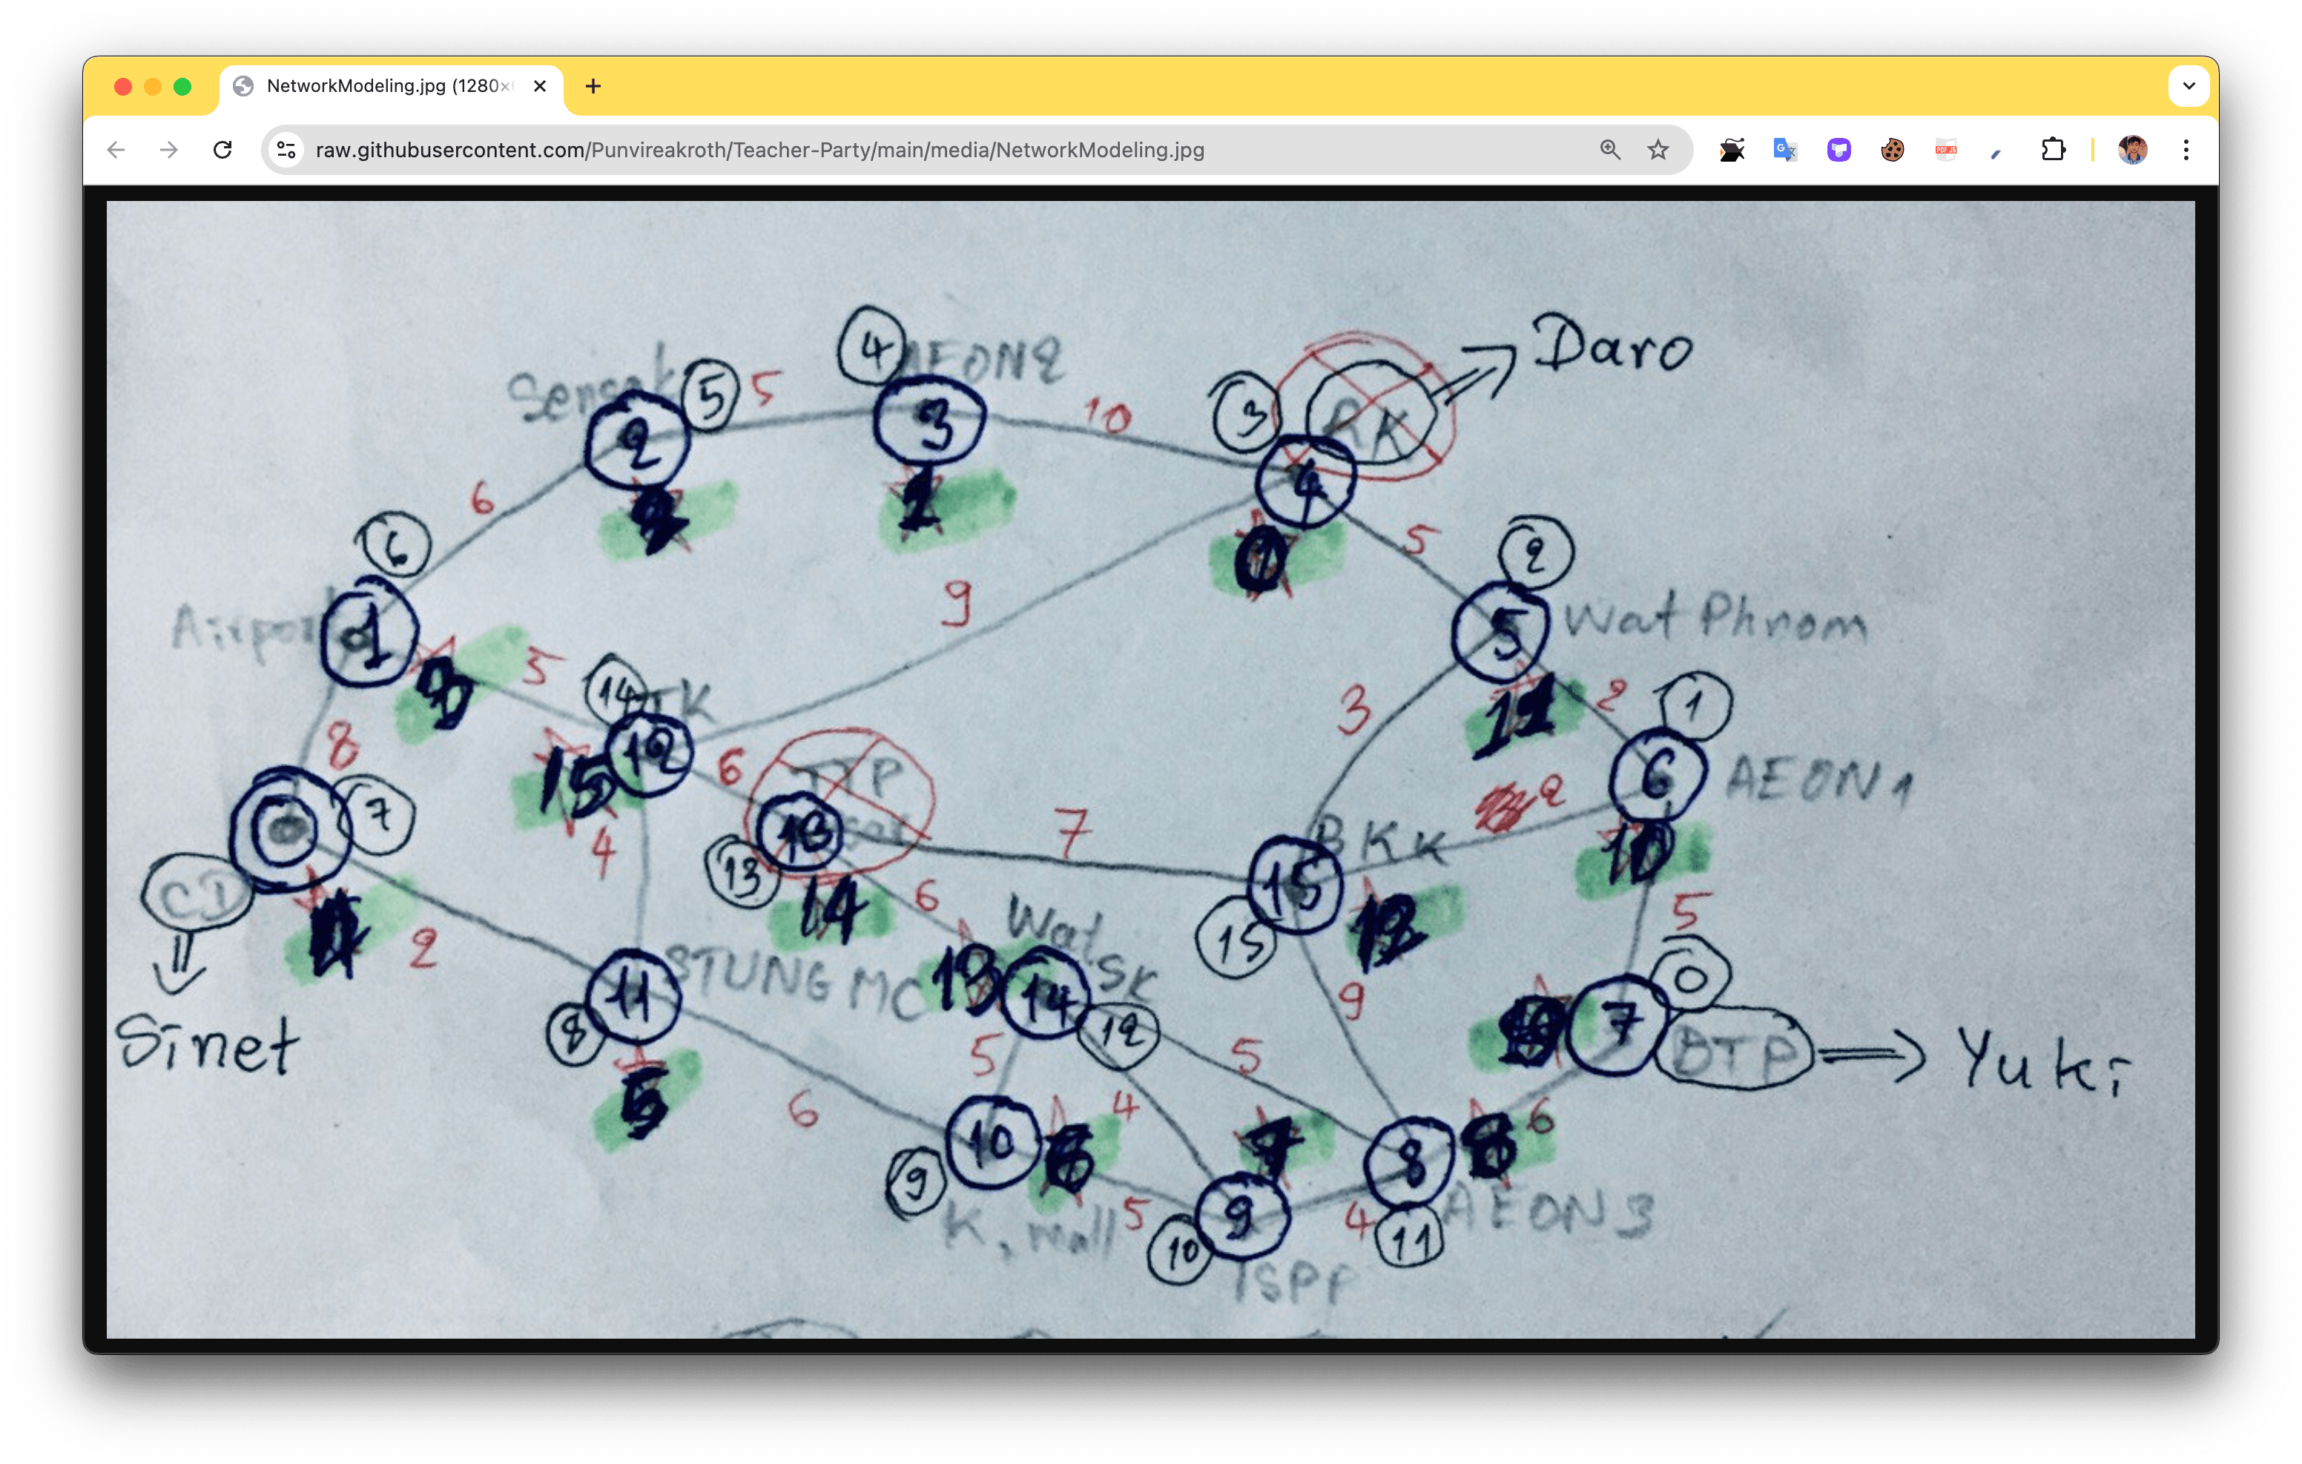This screenshot has height=1464, width=2302.
Task: Bookmark this page with the star
Action: tap(1658, 150)
